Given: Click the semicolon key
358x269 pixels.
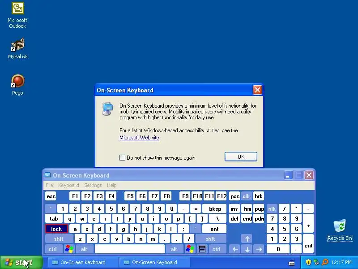Looking at the screenshot, I should point(183,229).
